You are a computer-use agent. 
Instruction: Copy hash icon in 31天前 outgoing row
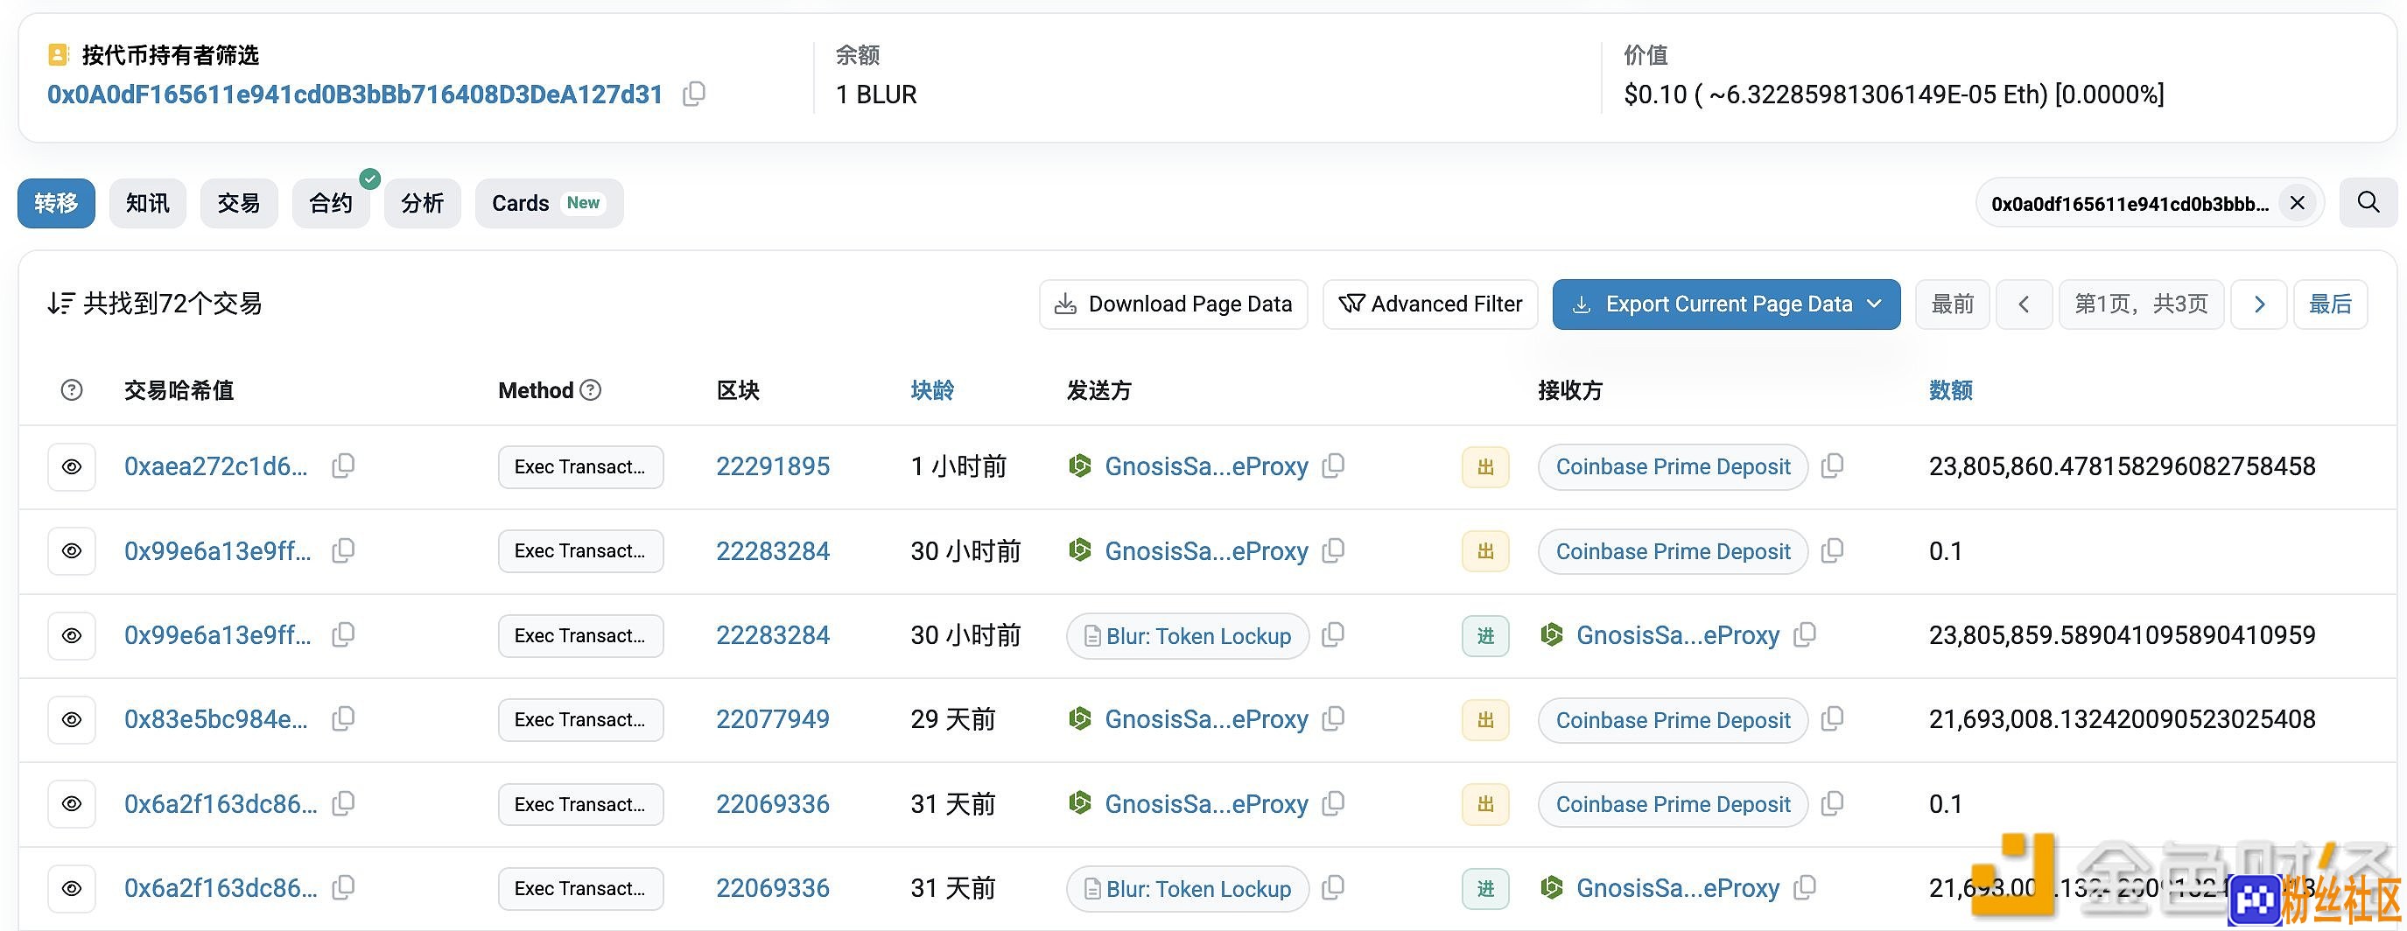click(343, 803)
